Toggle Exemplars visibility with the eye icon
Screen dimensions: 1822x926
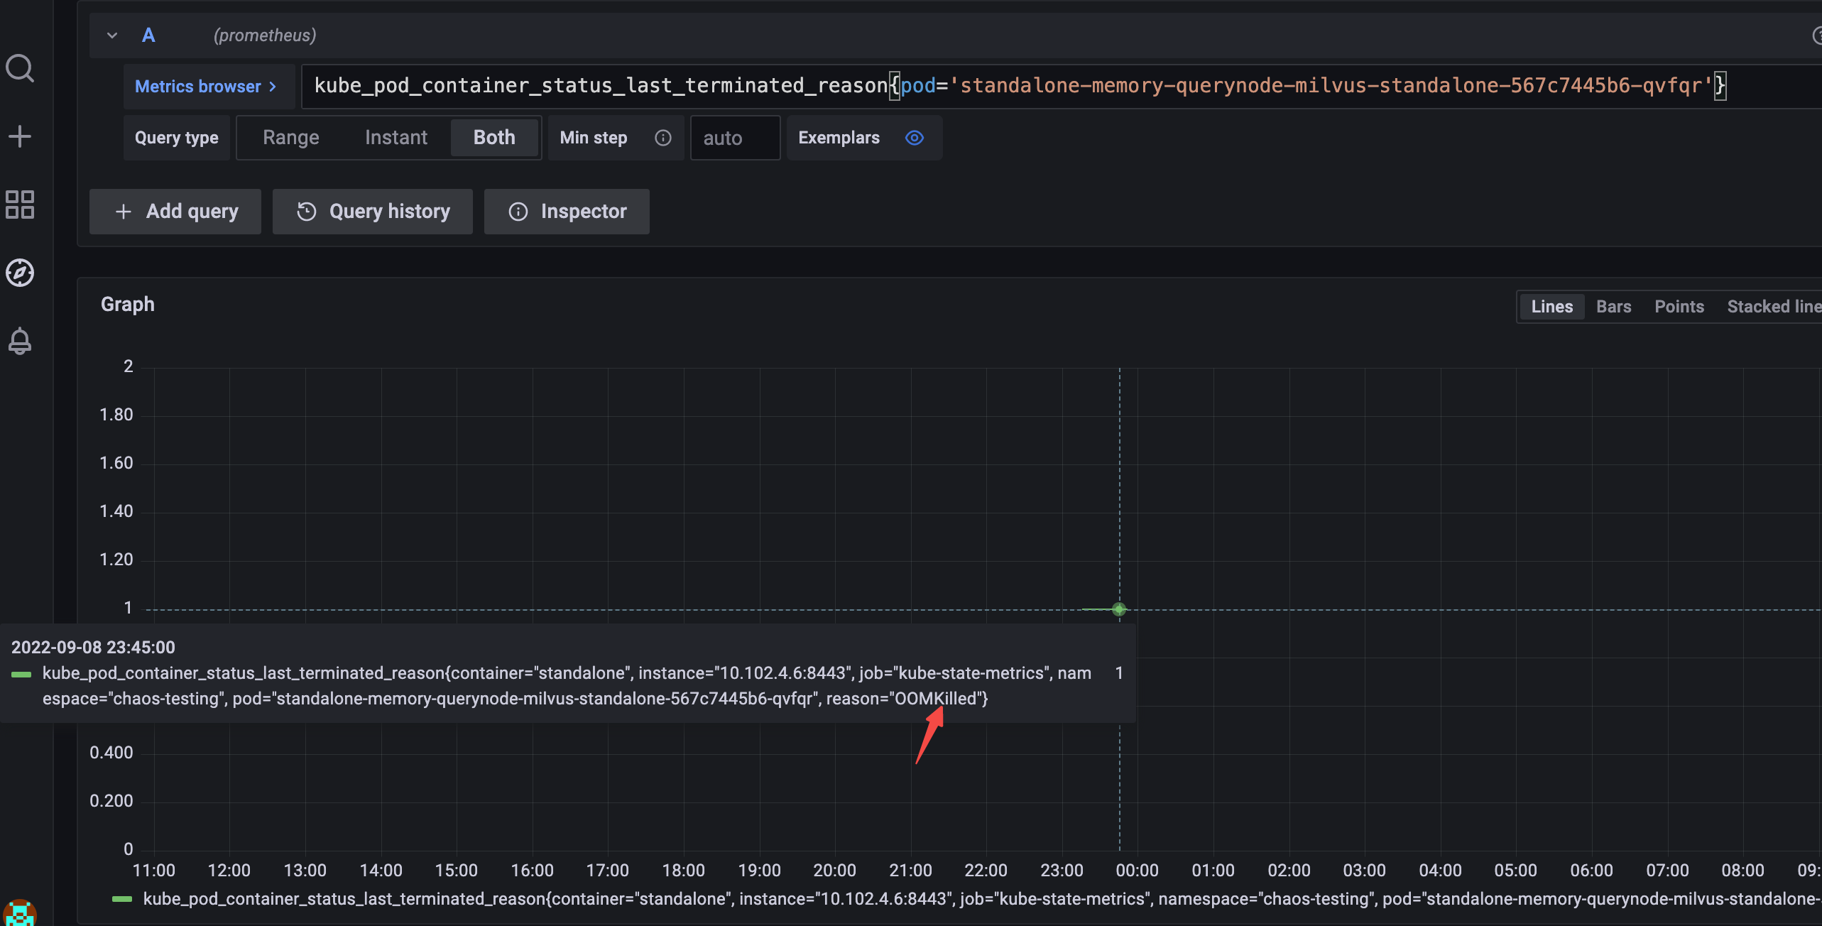point(914,138)
